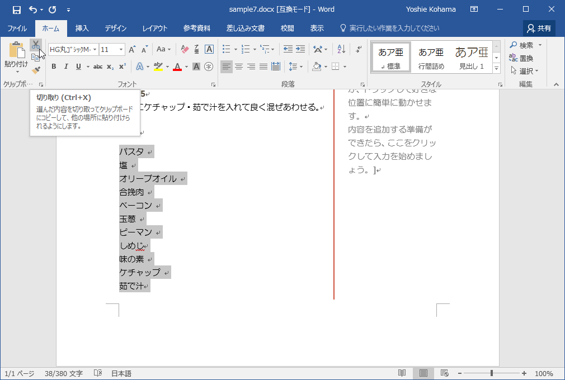The height and width of the screenshot is (380, 565).
Task: Save the document with the floppy icon
Action: (x=17, y=9)
